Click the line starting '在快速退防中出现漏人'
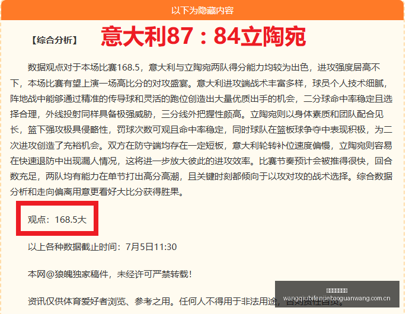406x314 pixels. [x=201, y=161]
